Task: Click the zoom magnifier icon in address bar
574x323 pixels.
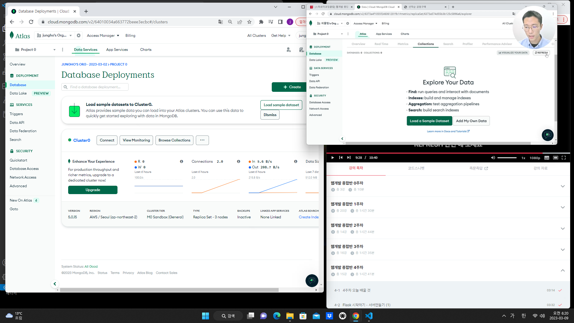Action: (230, 22)
